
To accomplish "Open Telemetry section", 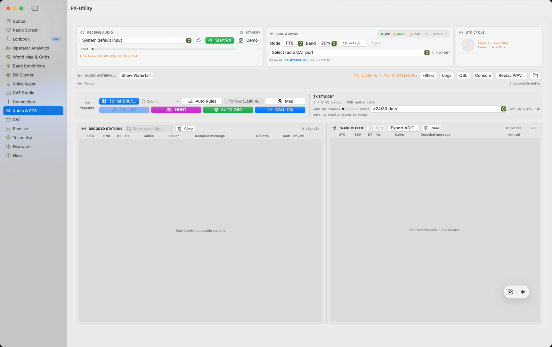I will click(x=33, y=138).
